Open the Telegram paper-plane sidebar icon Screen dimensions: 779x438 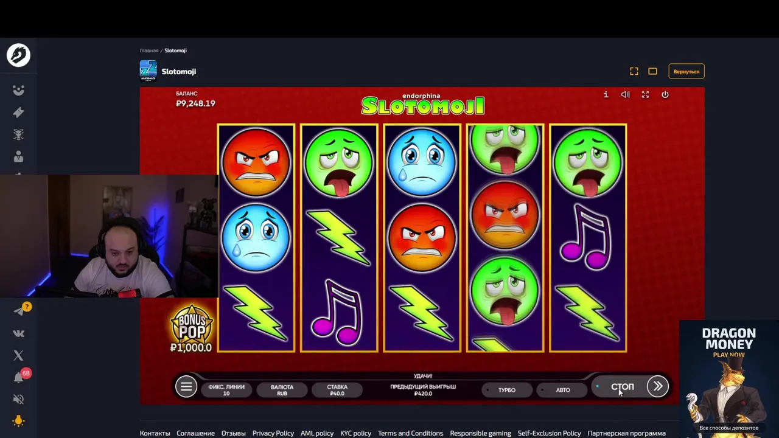pyautogui.click(x=19, y=311)
